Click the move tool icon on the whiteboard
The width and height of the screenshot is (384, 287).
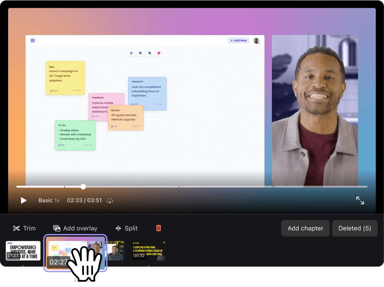pyautogui.click(x=131, y=53)
